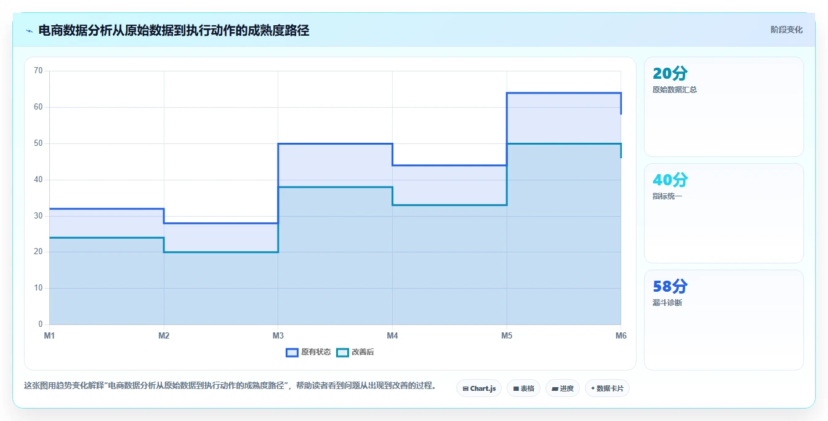Click the teal 改善后 legend swatch

(x=342, y=352)
